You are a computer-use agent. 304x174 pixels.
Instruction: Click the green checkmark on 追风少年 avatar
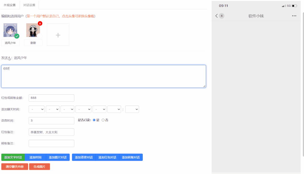point(17,36)
